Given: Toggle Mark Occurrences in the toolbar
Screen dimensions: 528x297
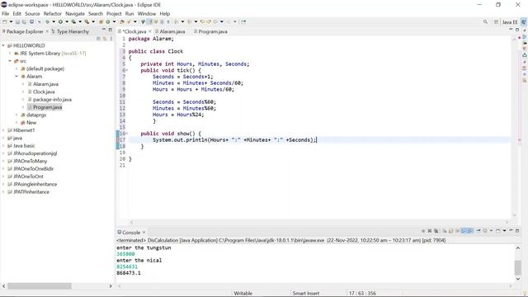Looking at the screenshot, I should pyautogui.click(x=149, y=22).
